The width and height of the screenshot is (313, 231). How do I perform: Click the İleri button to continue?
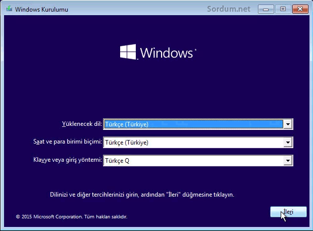pyautogui.click(x=288, y=212)
